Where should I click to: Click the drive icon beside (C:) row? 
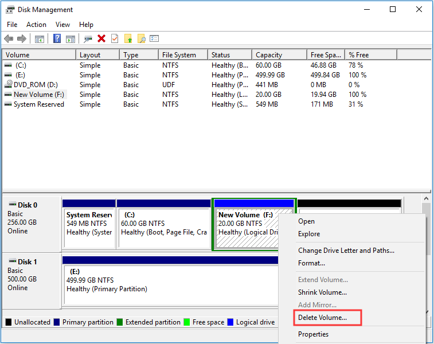click(8, 65)
